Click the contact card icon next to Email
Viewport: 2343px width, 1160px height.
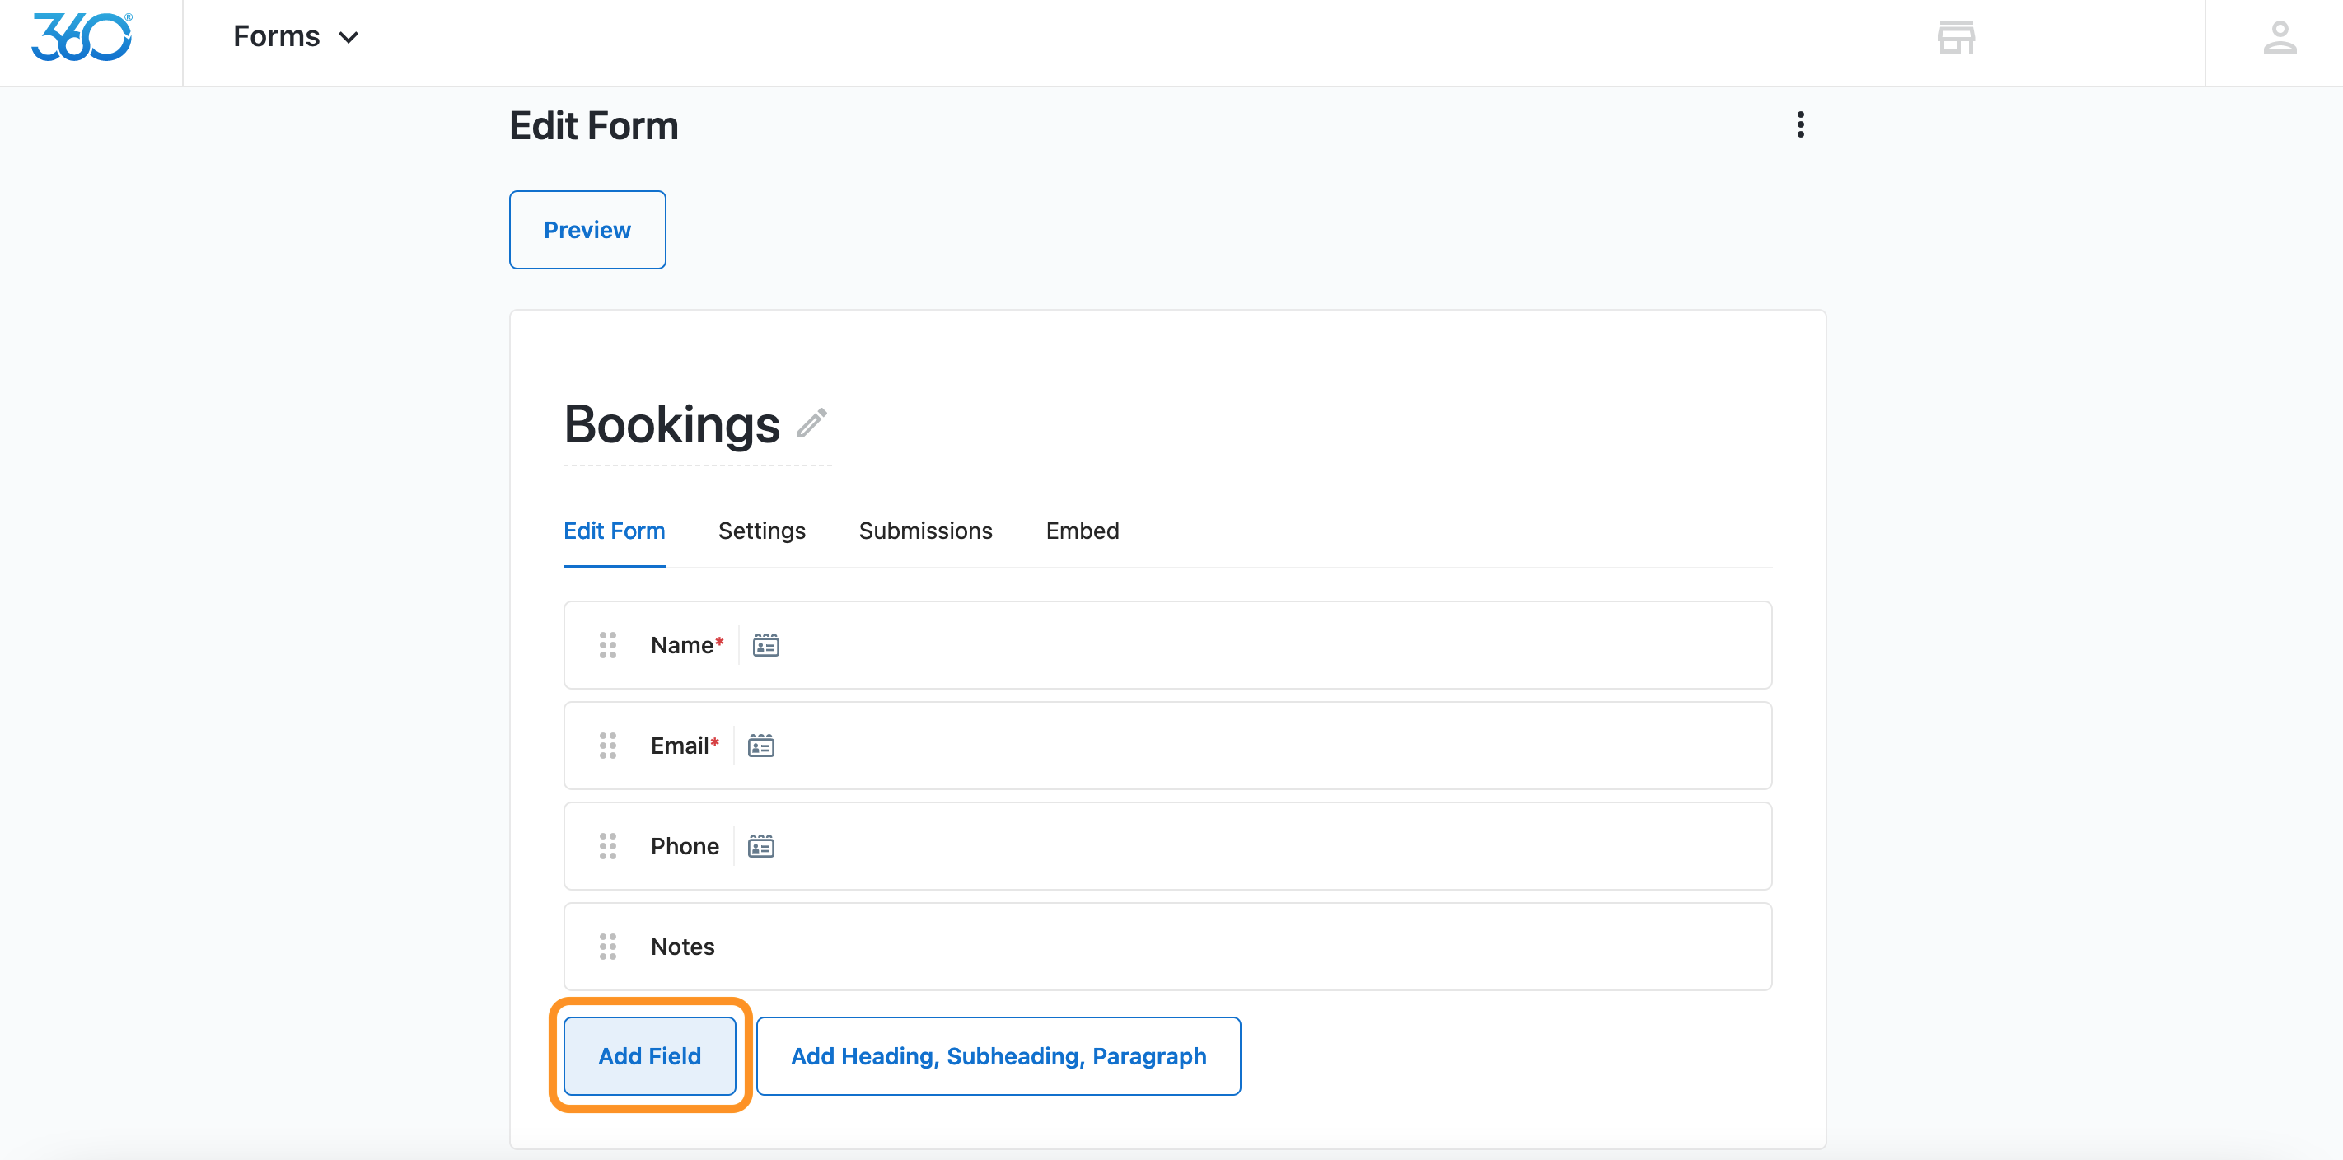(760, 746)
